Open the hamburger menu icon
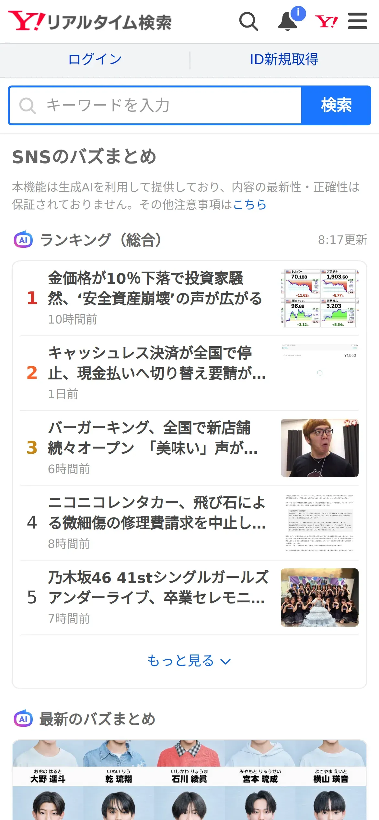Viewport: 379px width, 820px height. pyautogui.click(x=358, y=21)
